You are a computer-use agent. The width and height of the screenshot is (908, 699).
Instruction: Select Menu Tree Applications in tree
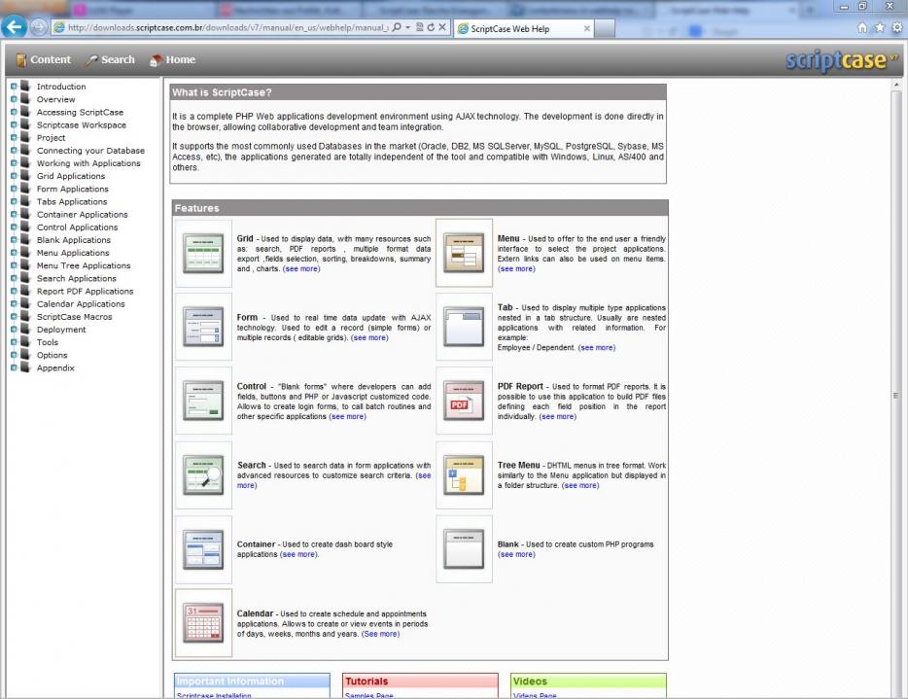point(84,265)
